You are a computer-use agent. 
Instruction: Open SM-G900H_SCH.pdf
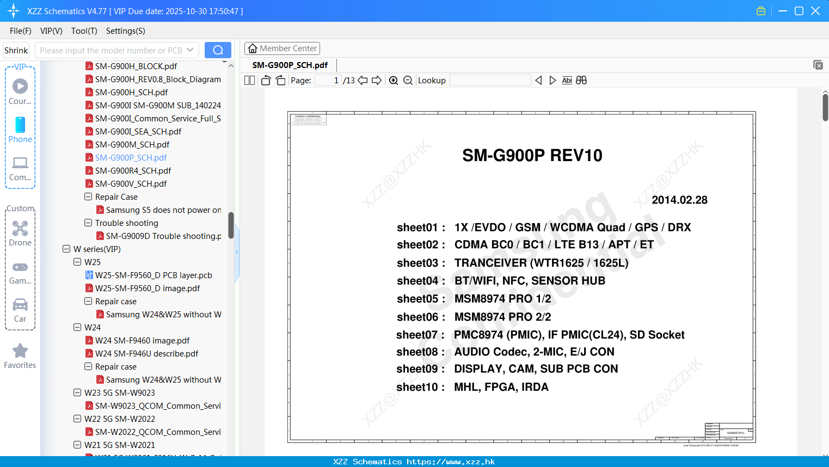[x=131, y=92]
